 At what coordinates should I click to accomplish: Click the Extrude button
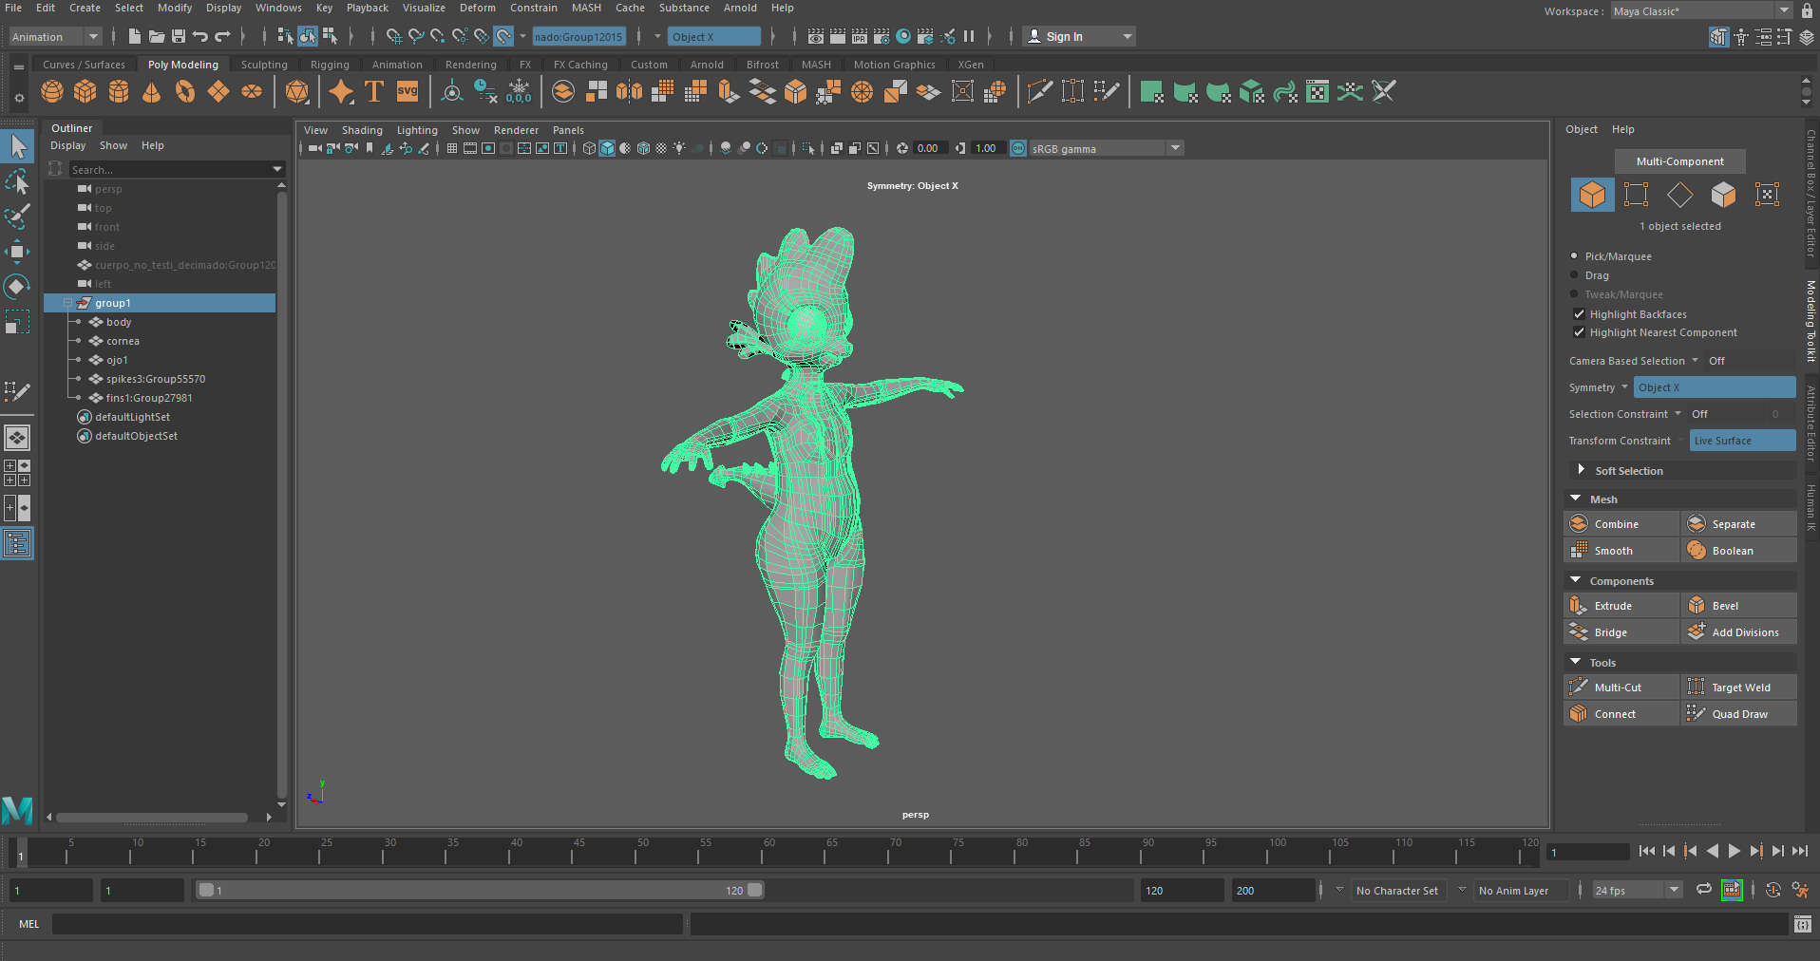[x=1621, y=606]
